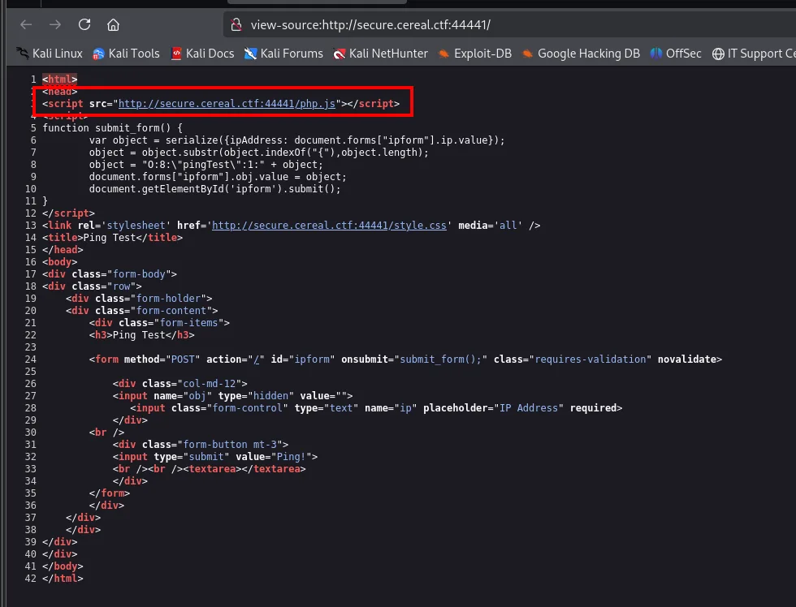Click the view-source URL in the address bar

(x=370, y=25)
